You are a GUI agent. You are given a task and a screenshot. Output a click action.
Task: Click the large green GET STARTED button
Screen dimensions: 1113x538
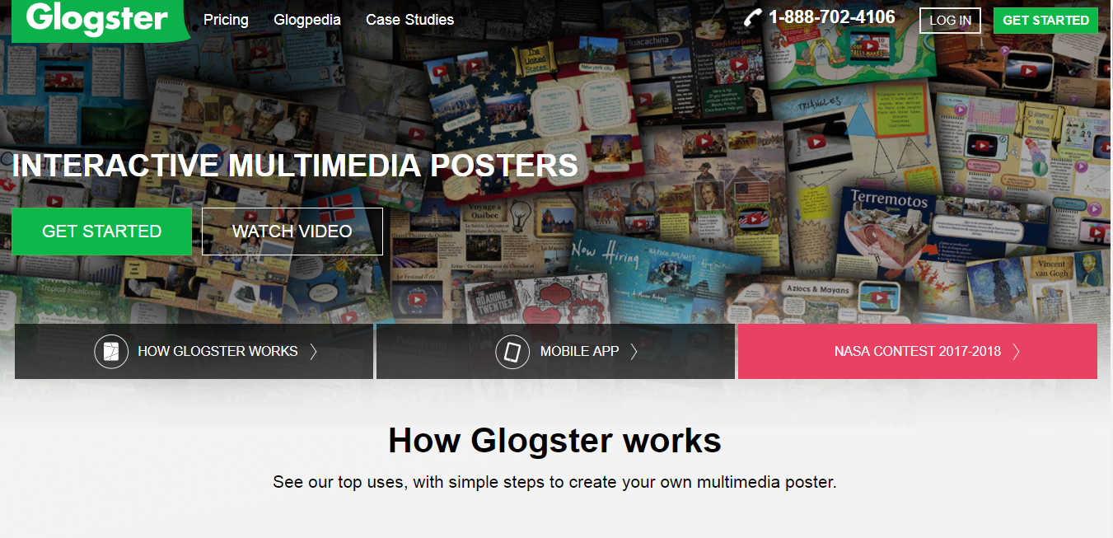tap(101, 232)
